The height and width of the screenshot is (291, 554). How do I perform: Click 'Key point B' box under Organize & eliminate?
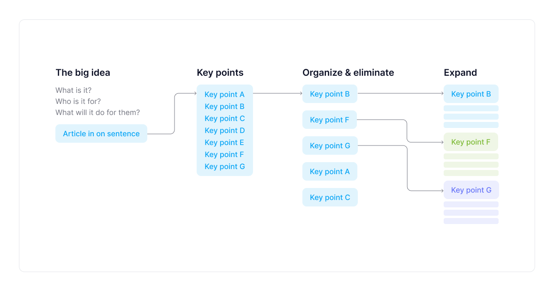pyautogui.click(x=330, y=94)
